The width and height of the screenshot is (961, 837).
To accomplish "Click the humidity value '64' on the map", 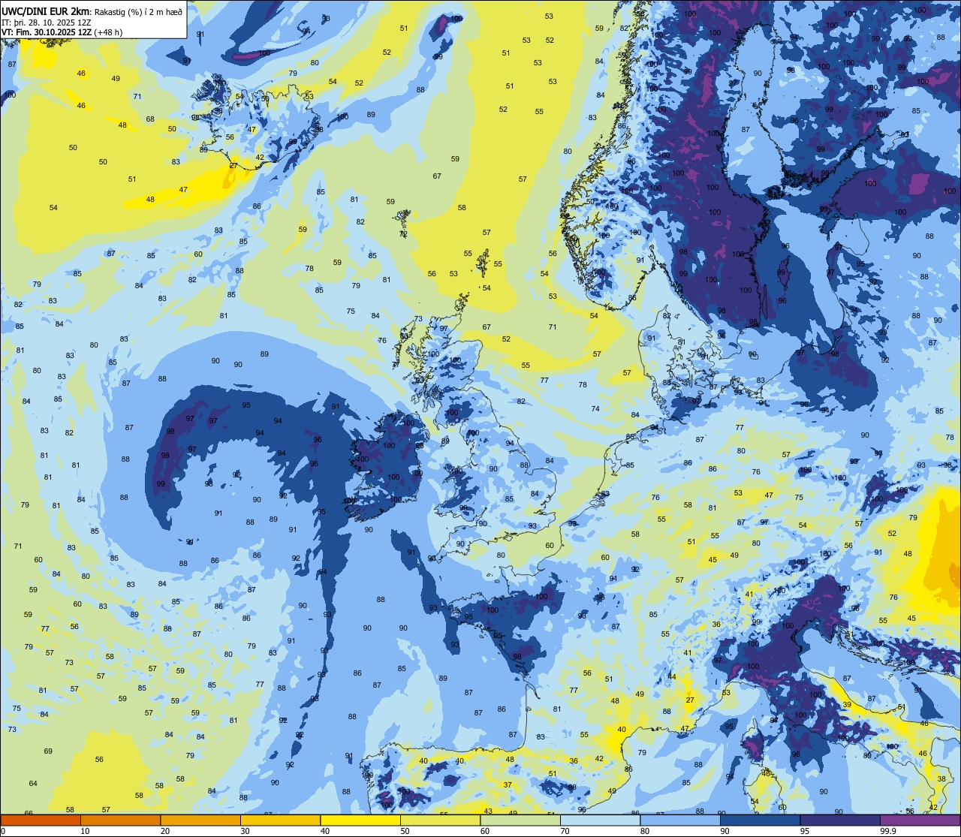I will (33, 784).
